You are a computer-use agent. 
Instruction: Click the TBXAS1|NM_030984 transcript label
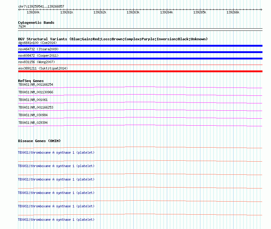[x=33, y=115]
